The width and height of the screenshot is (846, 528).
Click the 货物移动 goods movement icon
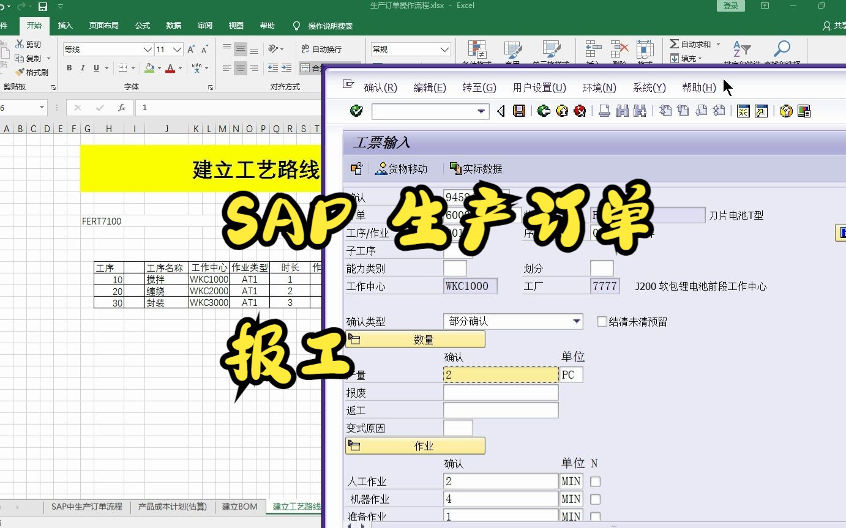(x=401, y=169)
